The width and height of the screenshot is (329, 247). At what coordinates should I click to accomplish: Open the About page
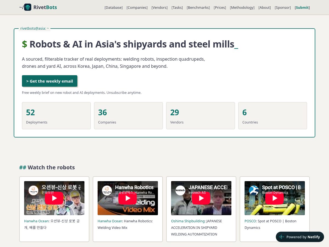[265, 7]
